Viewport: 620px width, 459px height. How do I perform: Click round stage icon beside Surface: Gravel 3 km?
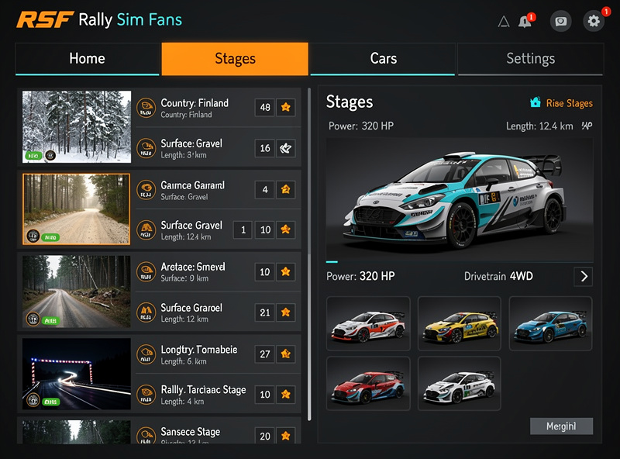point(146,148)
